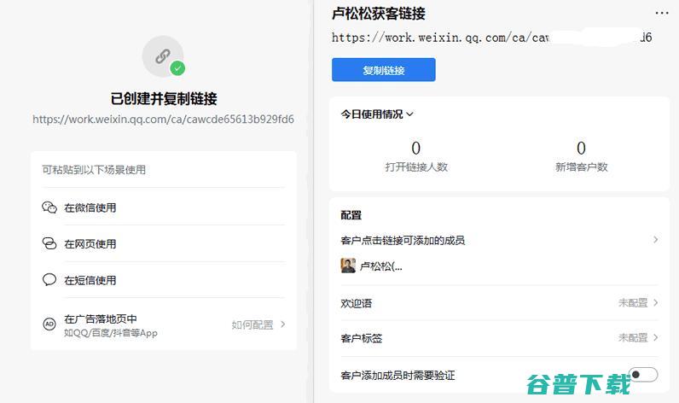This screenshot has height=403, width=679.
Task: Open the three-dot more options menu
Action: (662, 13)
